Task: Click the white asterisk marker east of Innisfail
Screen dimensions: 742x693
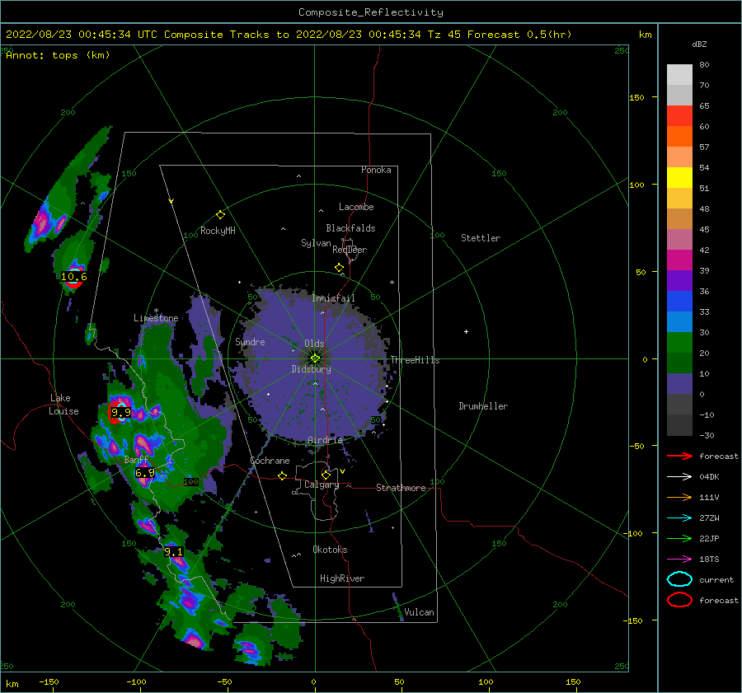Action: [x=392, y=283]
